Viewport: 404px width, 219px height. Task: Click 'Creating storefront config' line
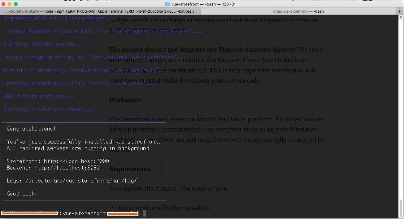(x=79, y=83)
